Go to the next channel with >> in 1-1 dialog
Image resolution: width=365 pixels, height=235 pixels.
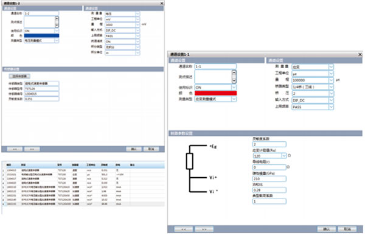pos(204,229)
